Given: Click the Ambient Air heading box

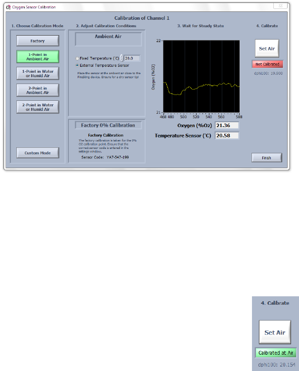Looking at the screenshot, I should pyautogui.click(x=108, y=39).
